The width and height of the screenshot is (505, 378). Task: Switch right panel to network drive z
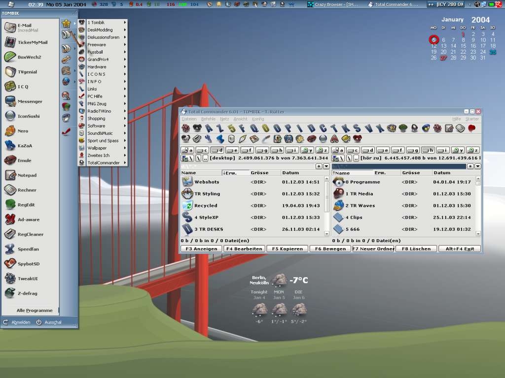pyautogui.click(x=472, y=150)
